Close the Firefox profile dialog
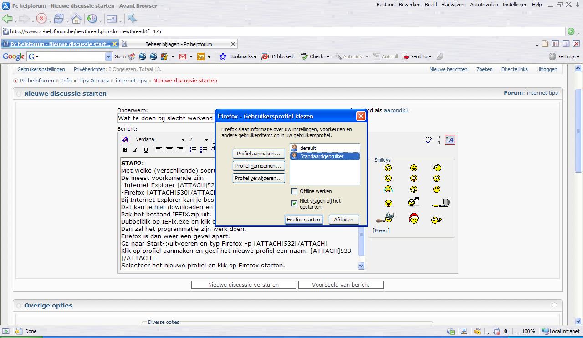Viewport: 583px width, 338px height. (361, 116)
